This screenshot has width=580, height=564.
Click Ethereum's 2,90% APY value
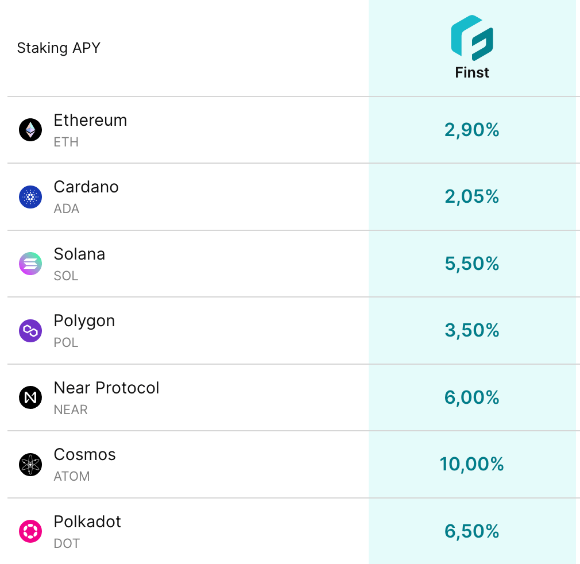tap(471, 130)
